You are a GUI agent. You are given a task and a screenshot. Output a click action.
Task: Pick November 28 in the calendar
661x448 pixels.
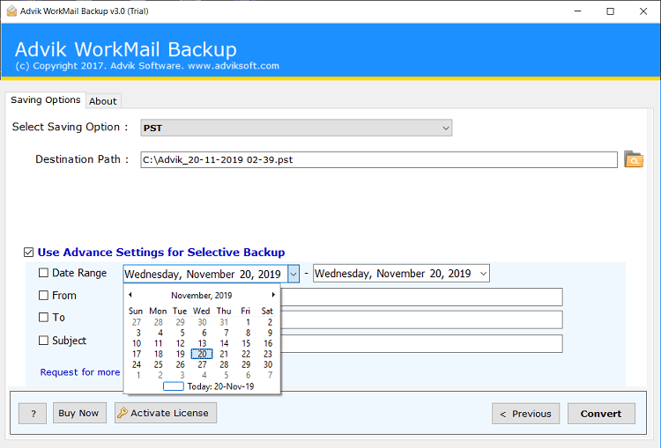coord(224,364)
